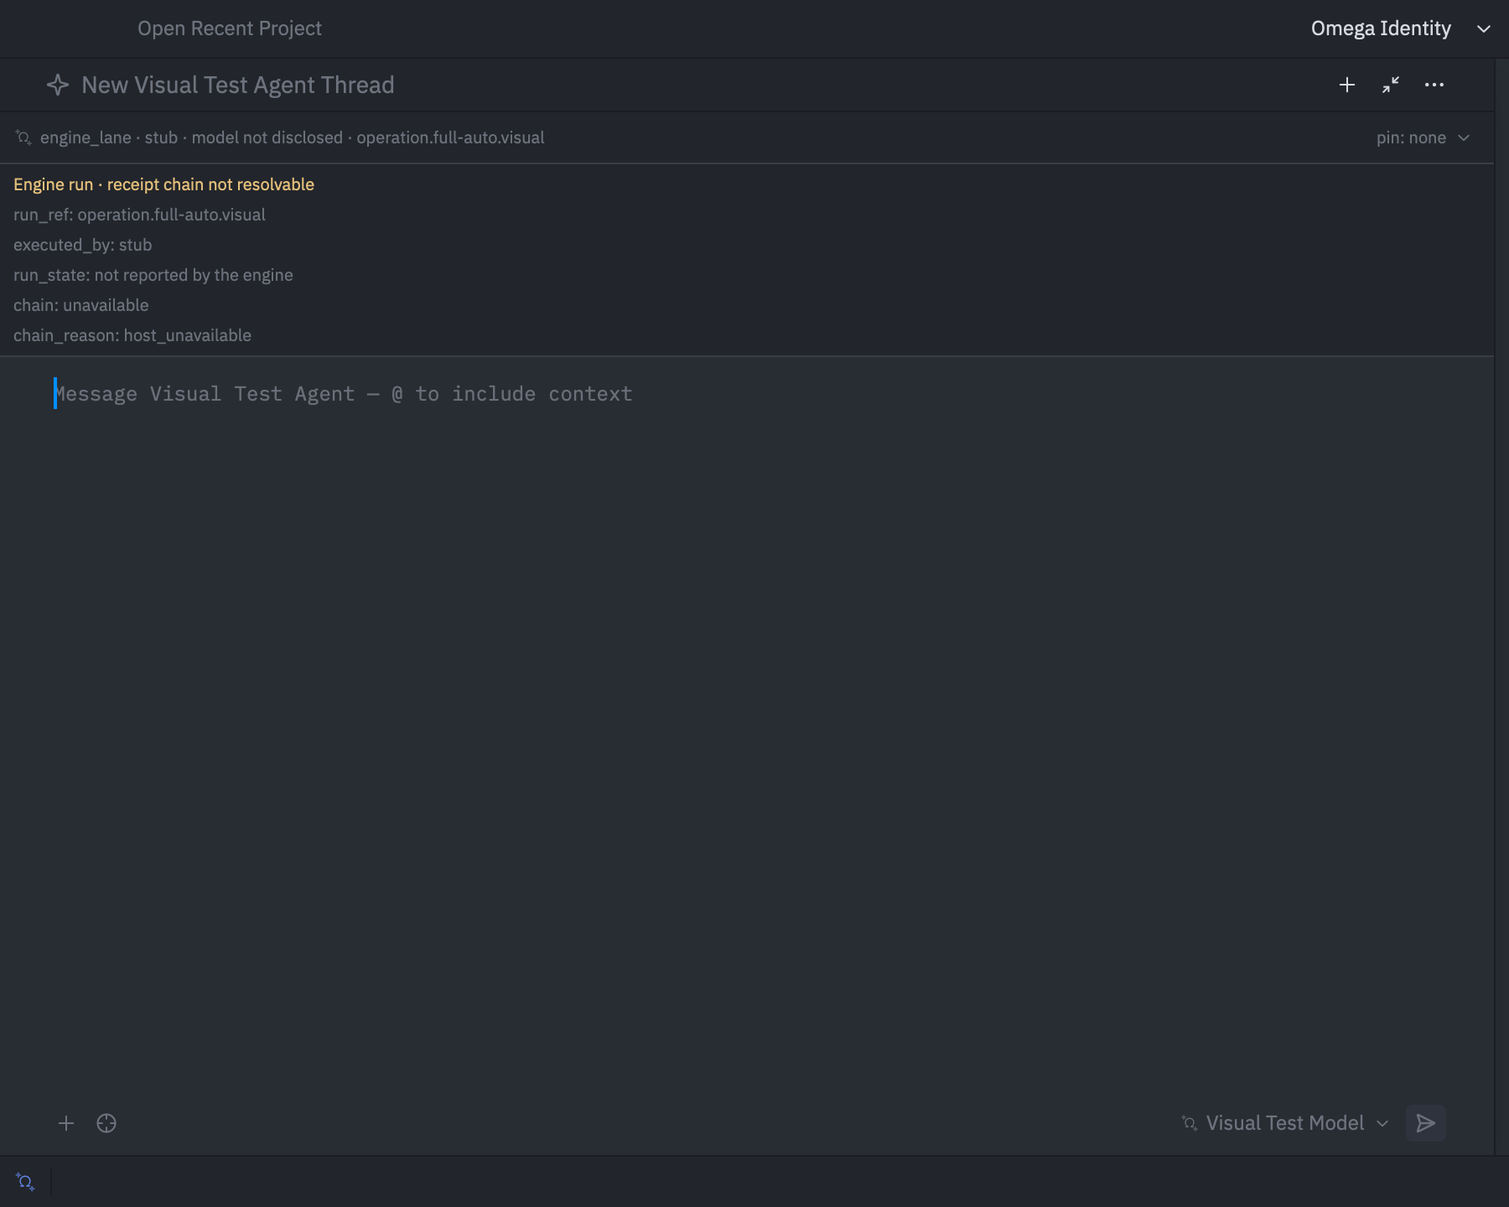
Task: Click the chain: unavailable line
Action: (81, 305)
